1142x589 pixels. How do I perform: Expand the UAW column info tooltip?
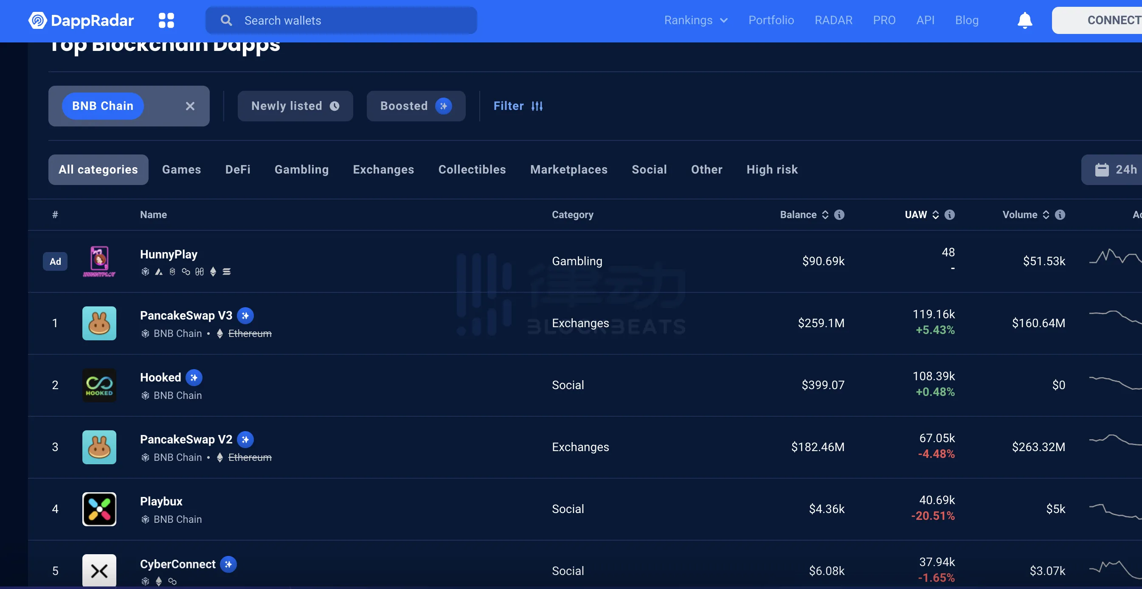[950, 214]
